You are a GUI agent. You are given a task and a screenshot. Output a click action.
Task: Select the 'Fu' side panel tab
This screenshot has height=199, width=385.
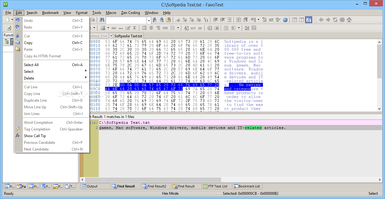[21, 186]
